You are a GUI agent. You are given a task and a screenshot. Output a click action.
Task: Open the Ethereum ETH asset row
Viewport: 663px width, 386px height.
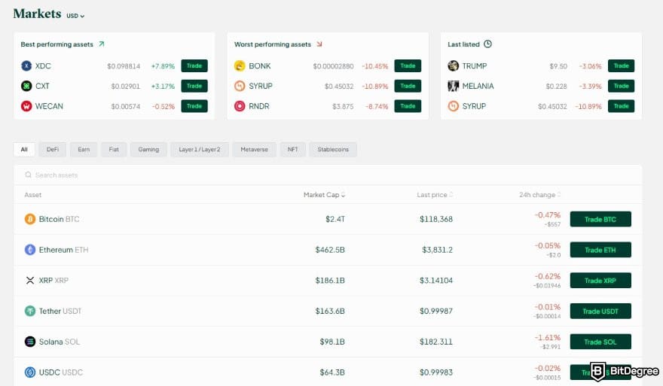(x=328, y=250)
